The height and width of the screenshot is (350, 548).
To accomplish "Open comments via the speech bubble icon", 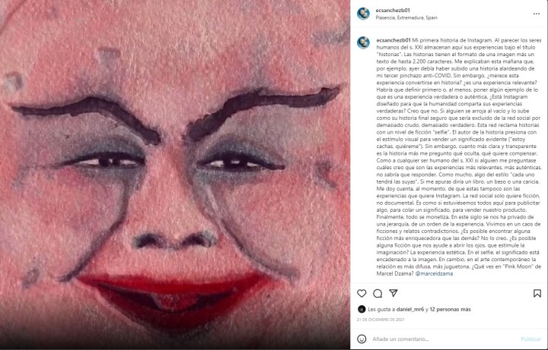I will click(378, 294).
